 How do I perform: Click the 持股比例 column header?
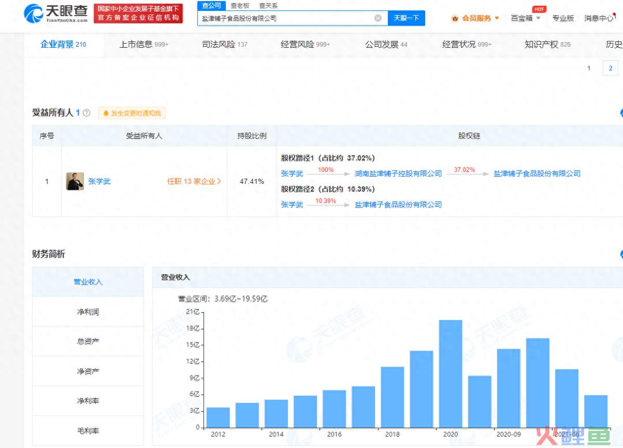click(252, 135)
